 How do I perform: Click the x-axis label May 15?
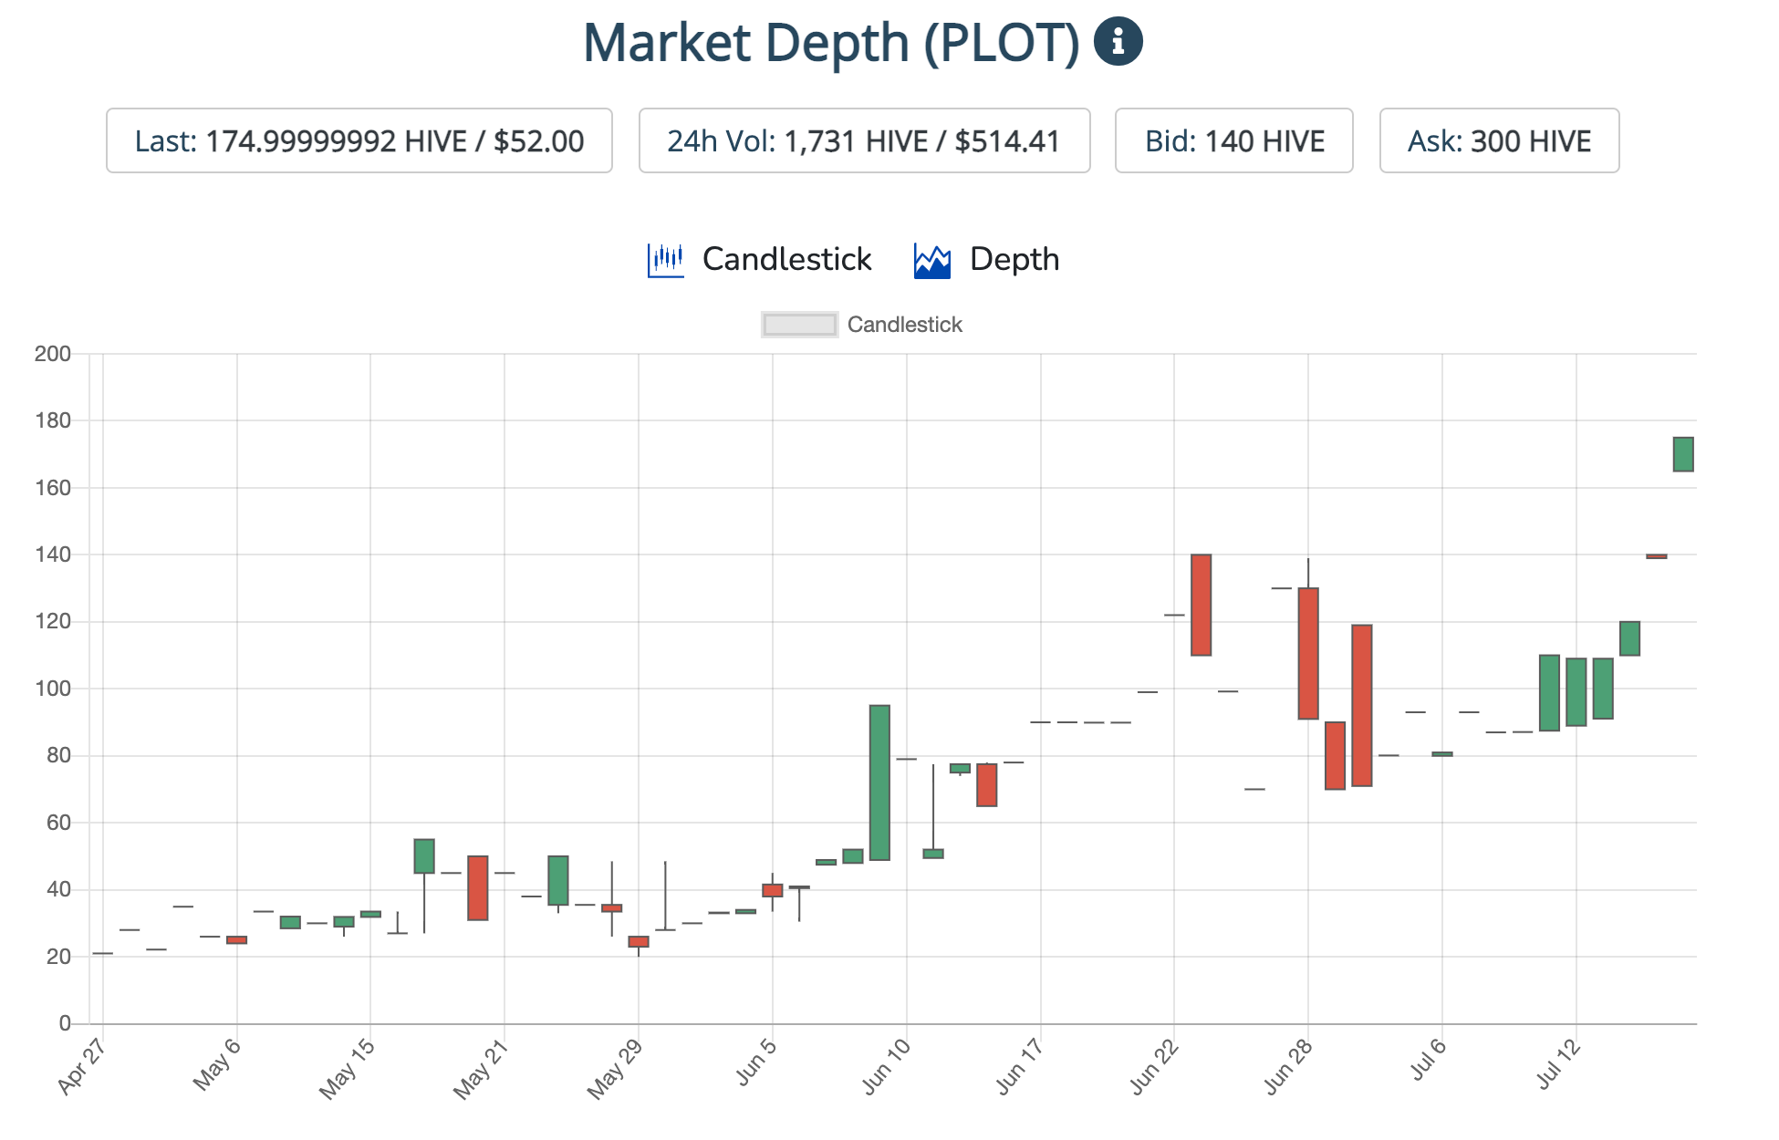point(346,1068)
